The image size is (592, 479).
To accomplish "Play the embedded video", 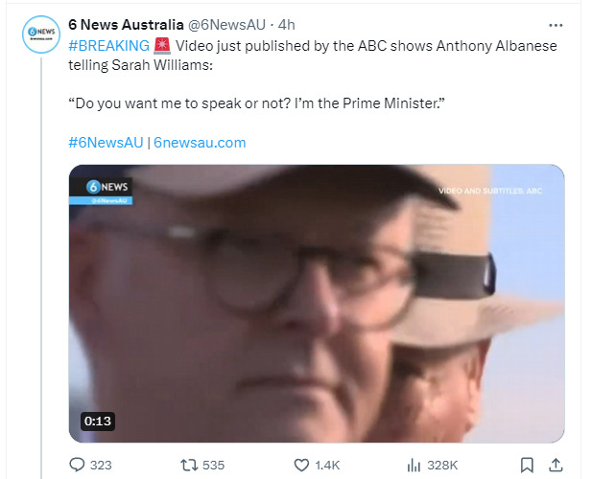I will (317, 304).
